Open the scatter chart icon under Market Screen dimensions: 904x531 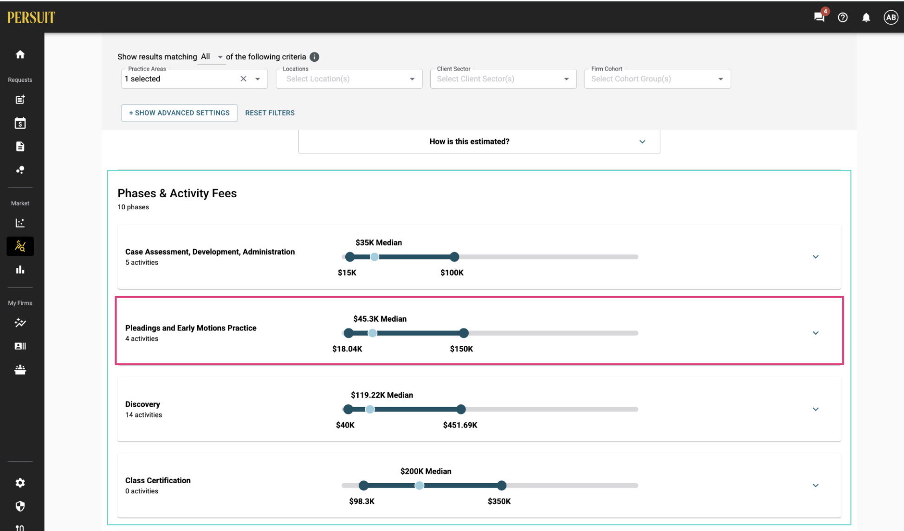pyautogui.click(x=20, y=223)
